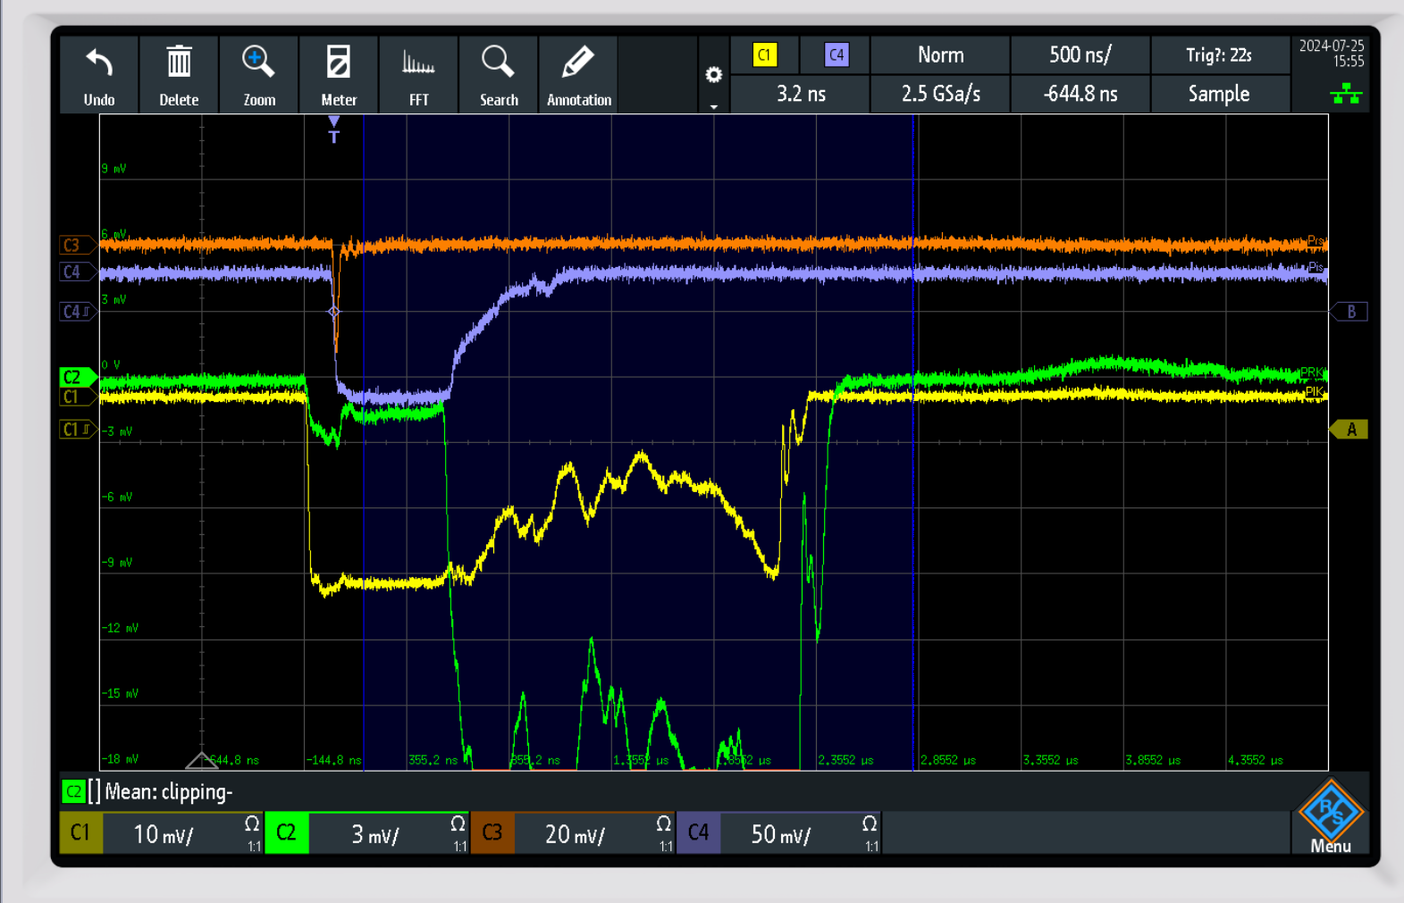Toggle channel C1 on the bottom bar
This screenshot has width=1404, height=903.
[x=80, y=833]
